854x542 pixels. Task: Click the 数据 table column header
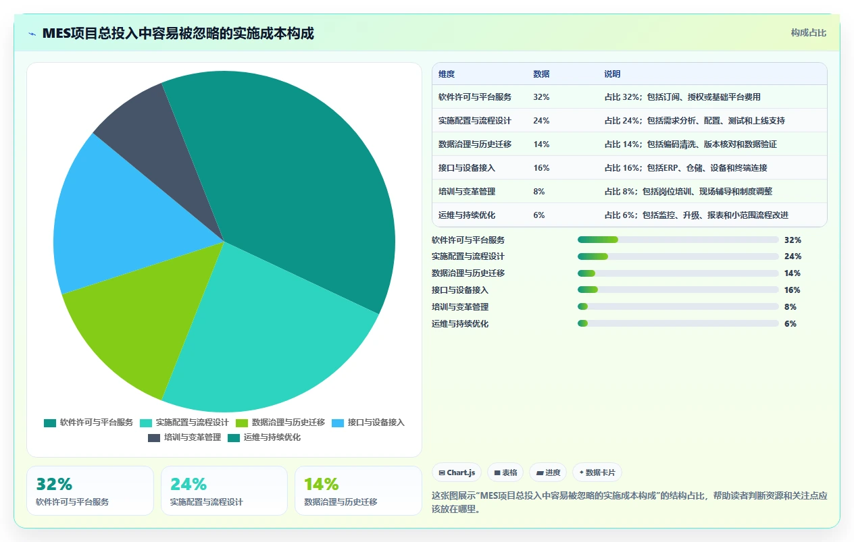(541, 74)
